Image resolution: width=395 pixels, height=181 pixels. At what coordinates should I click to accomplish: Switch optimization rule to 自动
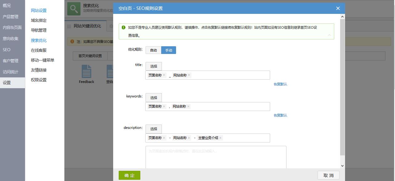pos(154,50)
